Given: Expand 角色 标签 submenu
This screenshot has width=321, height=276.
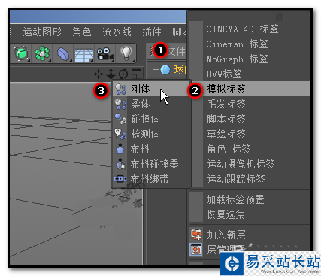Looking at the screenshot, I should tap(250, 149).
